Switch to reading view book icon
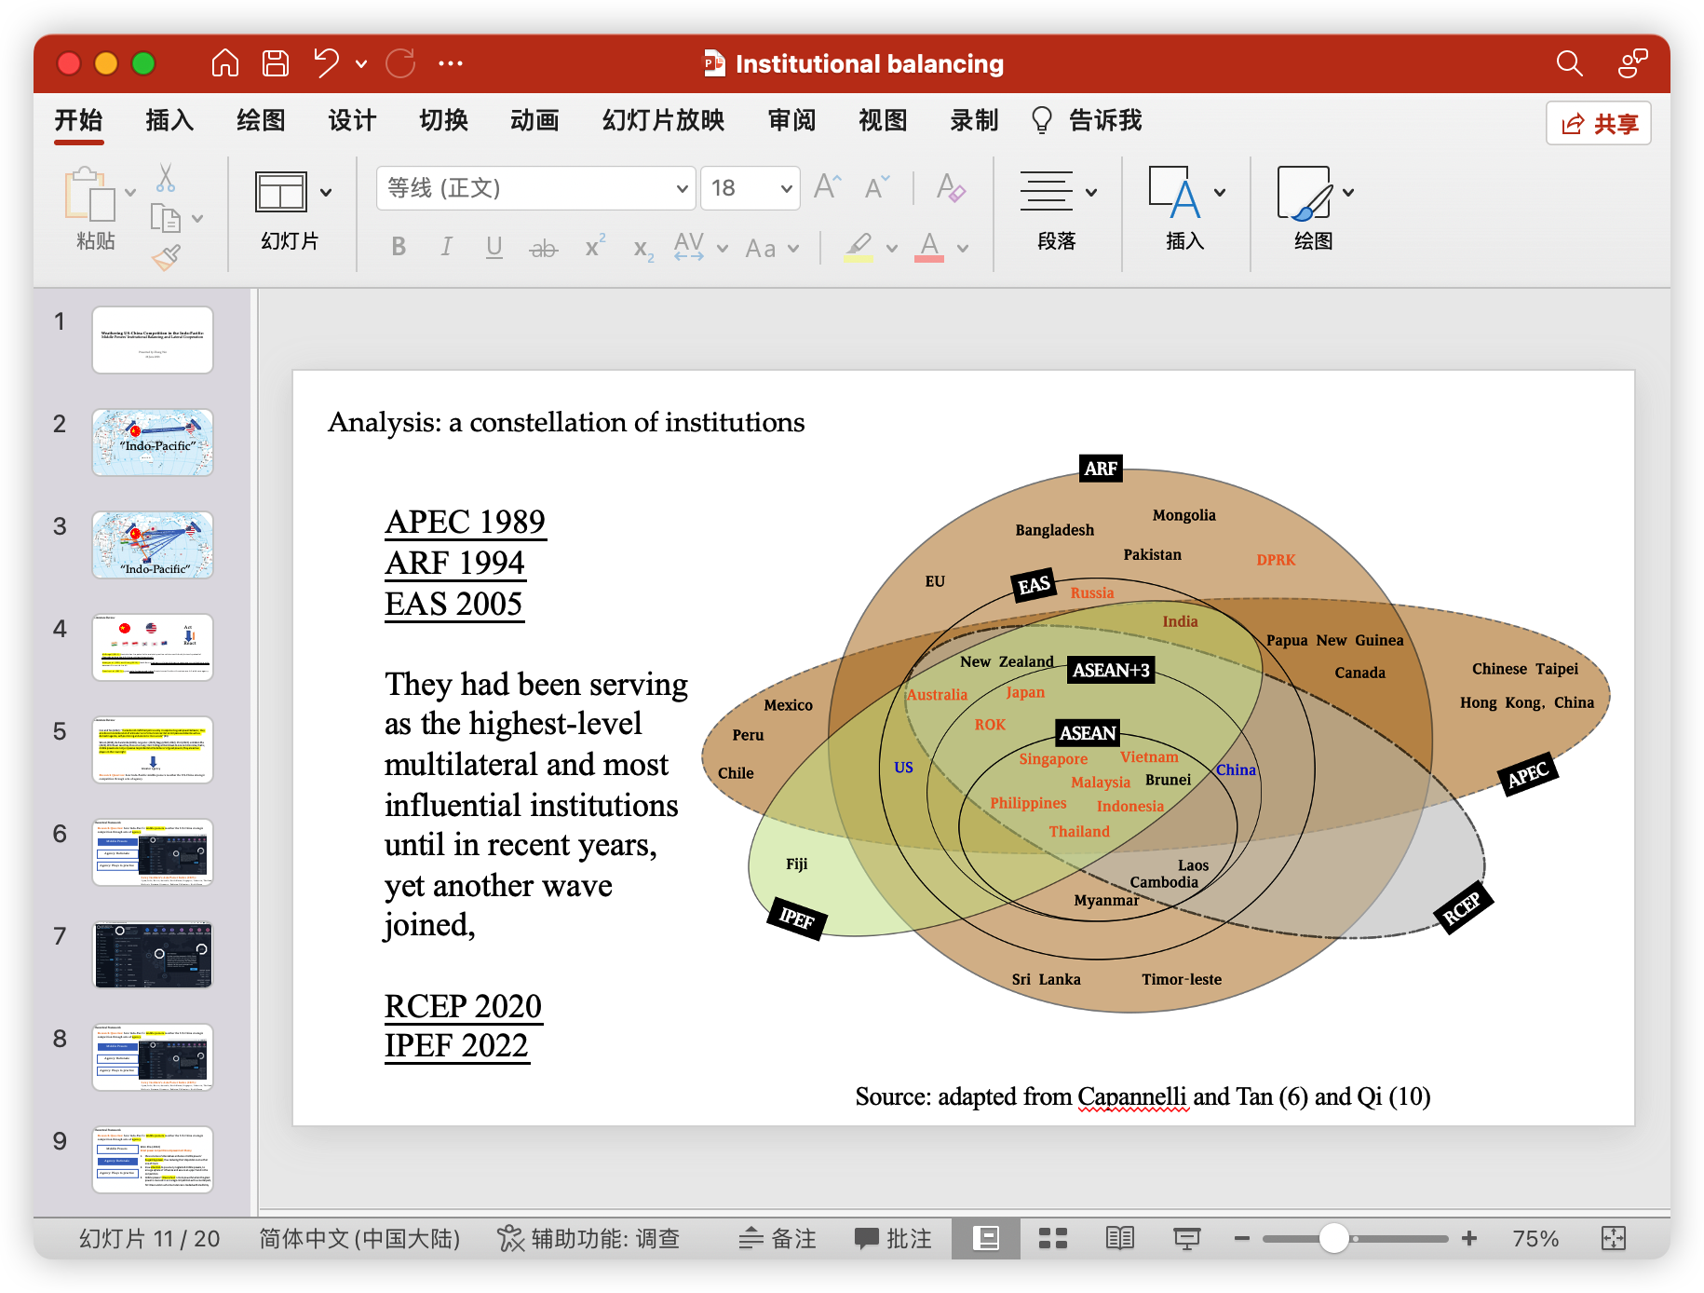The image size is (1704, 1293). tap(1119, 1238)
